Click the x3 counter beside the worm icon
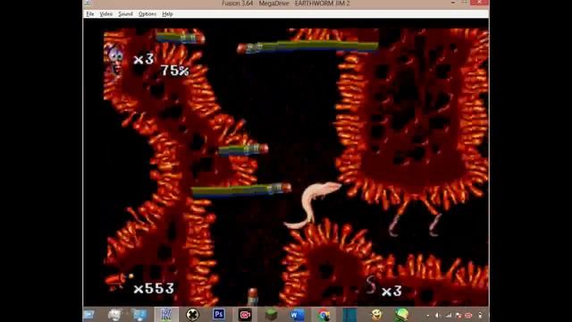The width and height of the screenshot is (572, 322). 391,291
